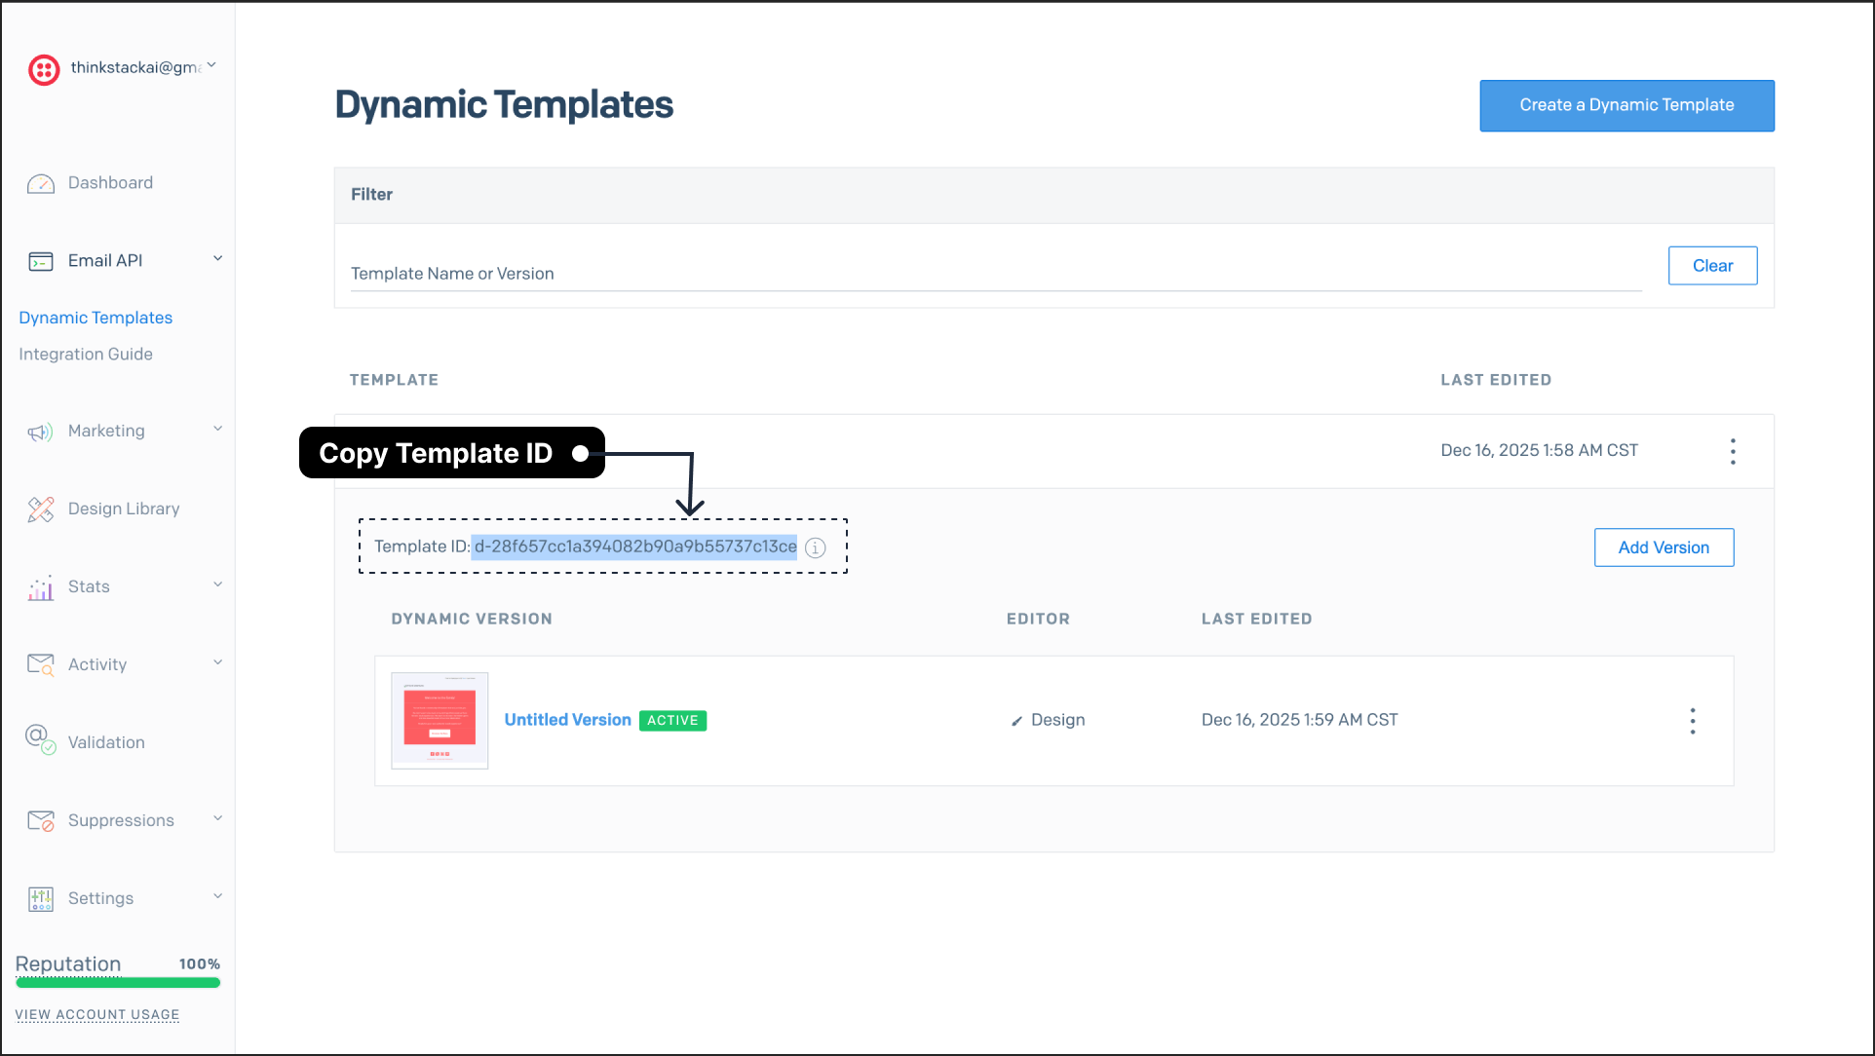This screenshot has height=1056, width=1875.
Task: Click Create a Dynamic Template
Action: tap(1626, 105)
